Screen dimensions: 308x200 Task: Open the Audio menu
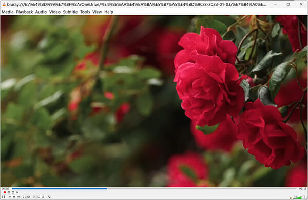[x=41, y=12]
